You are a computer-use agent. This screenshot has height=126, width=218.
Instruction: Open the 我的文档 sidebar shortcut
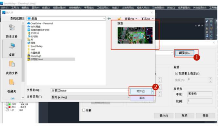12,67
